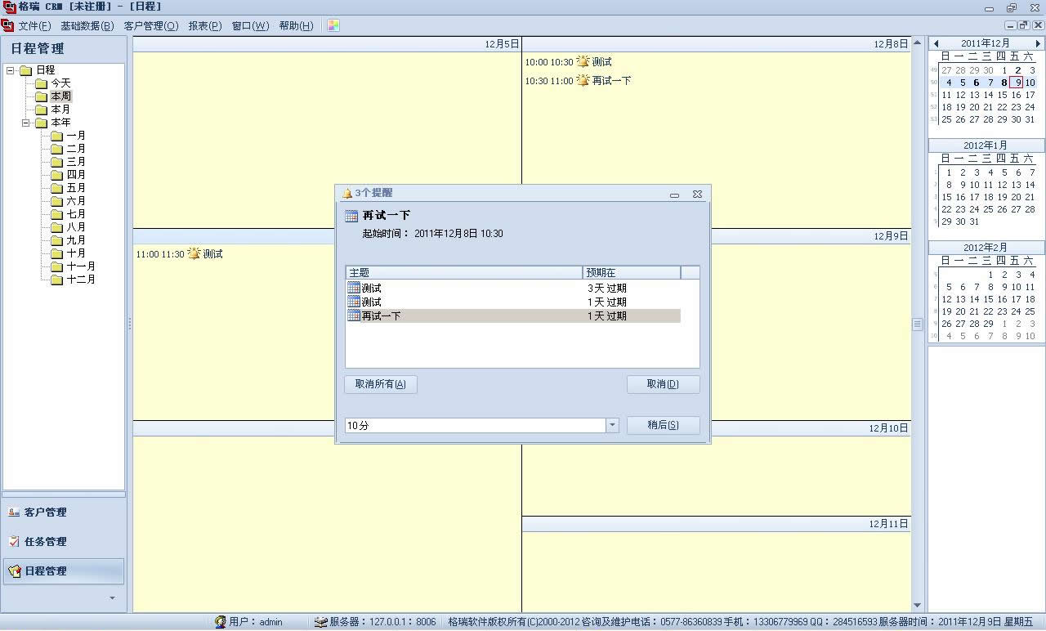This screenshot has height=631, width=1046.
Task: Collapse the 本年 tree node
Action: pos(26,123)
